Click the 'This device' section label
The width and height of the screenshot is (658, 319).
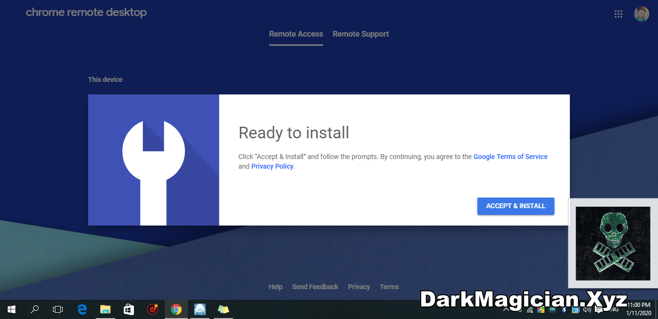(105, 80)
